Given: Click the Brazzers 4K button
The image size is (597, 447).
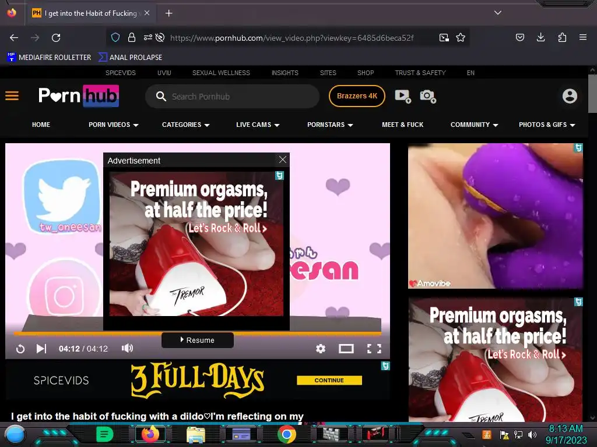Looking at the screenshot, I should [x=357, y=96].
